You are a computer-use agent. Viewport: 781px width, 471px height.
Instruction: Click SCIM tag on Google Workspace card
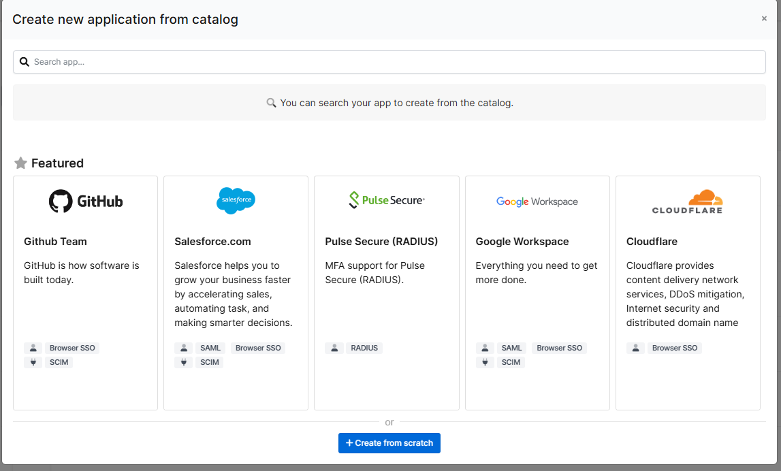(x=511, y=363)
